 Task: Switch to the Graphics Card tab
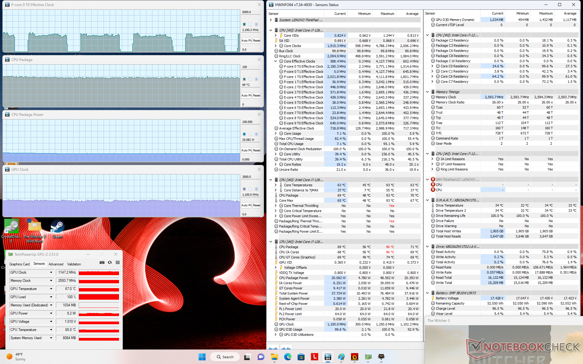19,264
